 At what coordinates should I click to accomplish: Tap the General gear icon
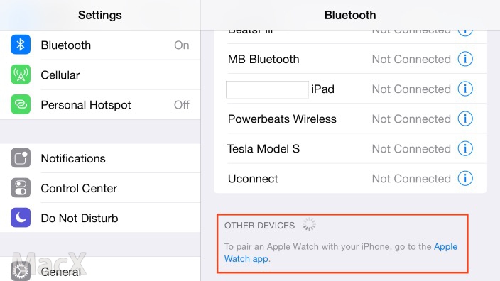click(x=21, y=272)
